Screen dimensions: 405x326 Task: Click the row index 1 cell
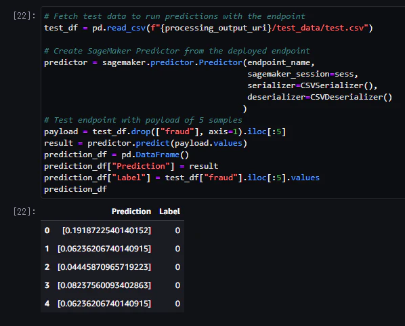[47, 249]
